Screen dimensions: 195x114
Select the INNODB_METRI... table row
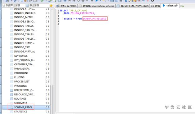click(26, 17)
